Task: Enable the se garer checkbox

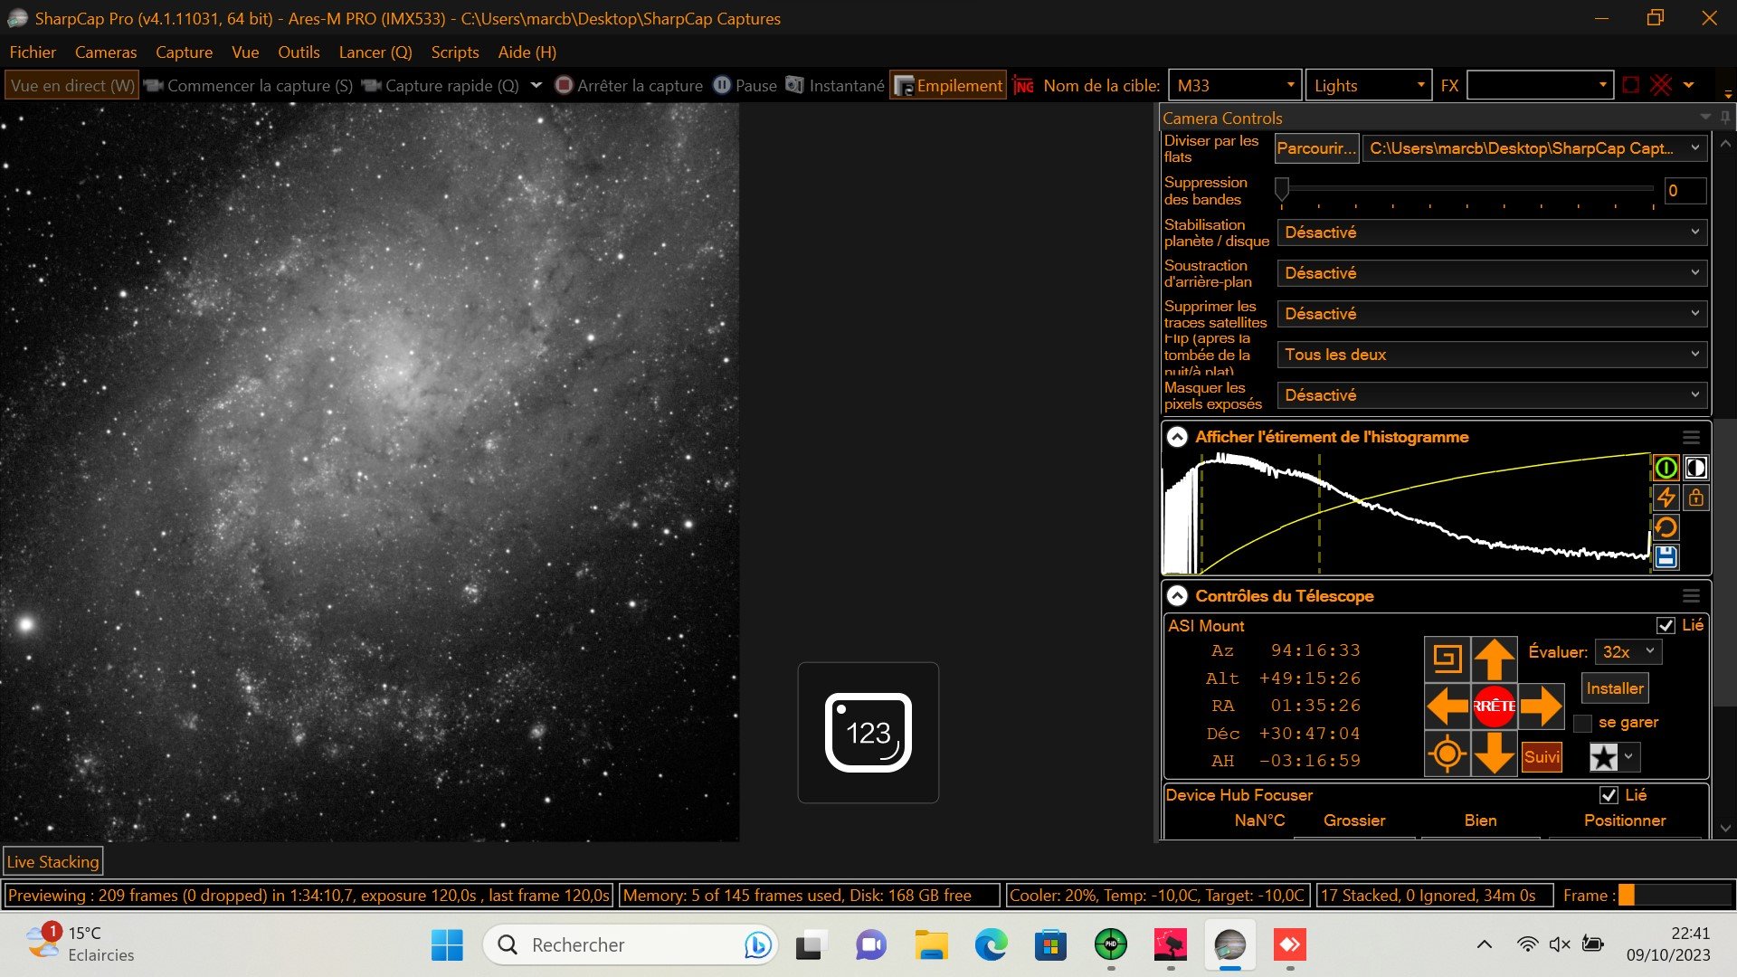Action: 1582,723
